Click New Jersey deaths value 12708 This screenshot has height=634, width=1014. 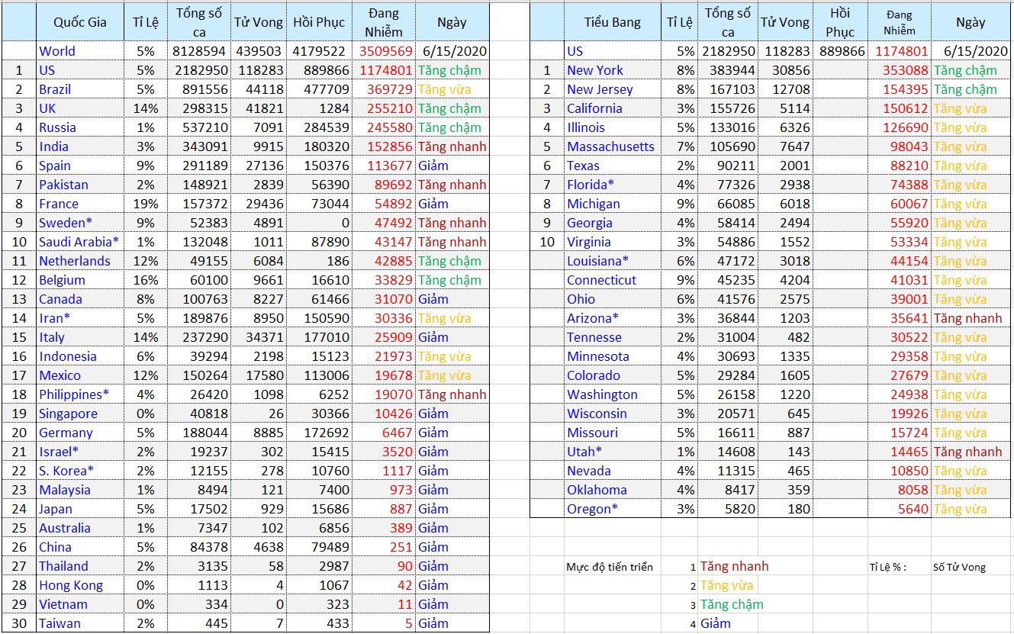point(785,89)
